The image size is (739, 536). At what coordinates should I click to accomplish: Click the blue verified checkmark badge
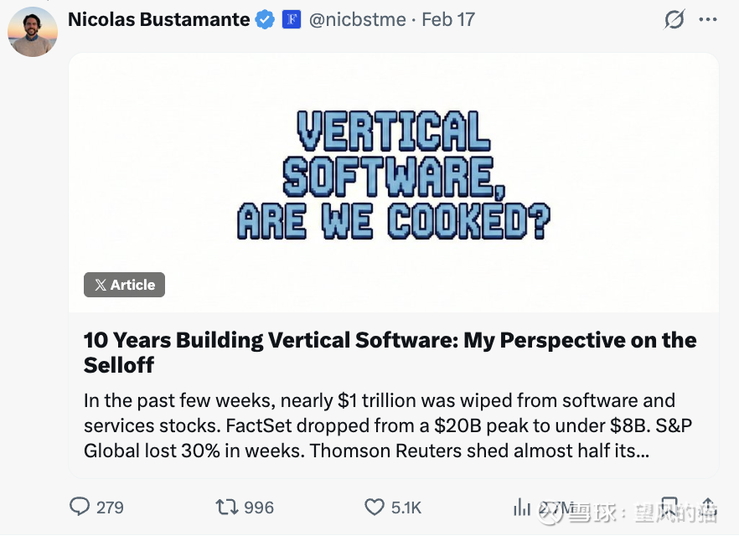tap(265, 19)
